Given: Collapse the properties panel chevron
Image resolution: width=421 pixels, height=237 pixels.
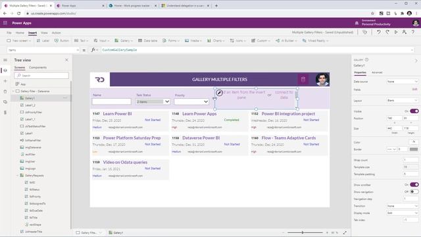Looking at the screenshot, I should pyautogui.click(x=416, y=61).
